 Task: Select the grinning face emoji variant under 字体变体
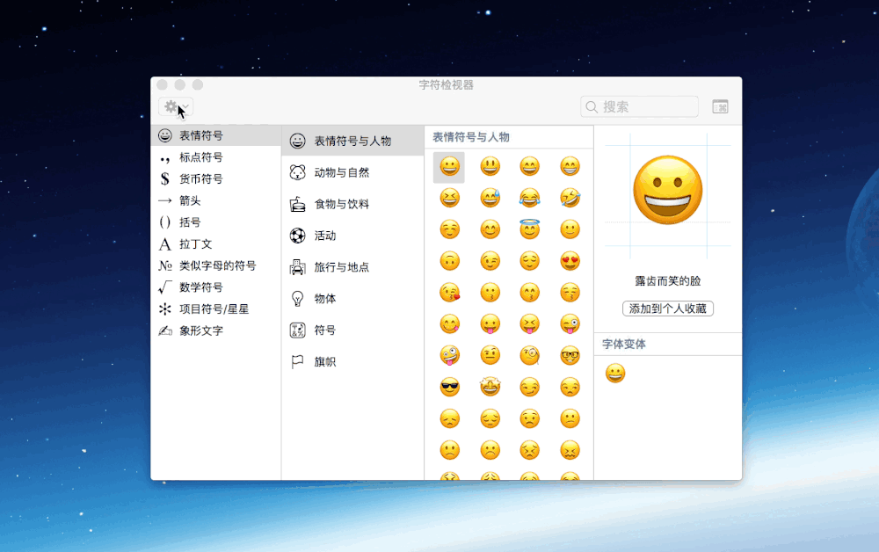pyautogui.click(x=615, y=374)
